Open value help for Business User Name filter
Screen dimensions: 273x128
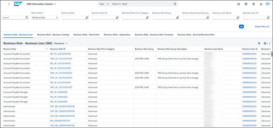[x=238, y=18]
